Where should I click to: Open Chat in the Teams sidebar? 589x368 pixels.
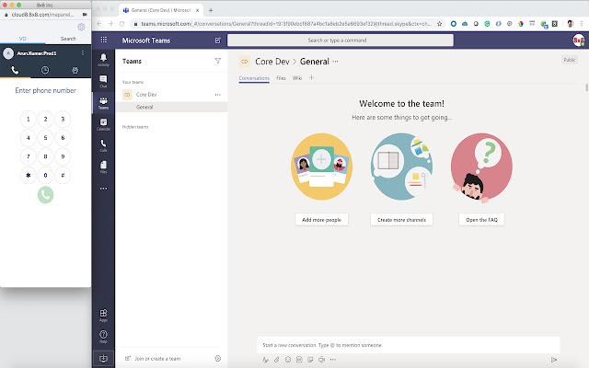[x=103, y=81]
